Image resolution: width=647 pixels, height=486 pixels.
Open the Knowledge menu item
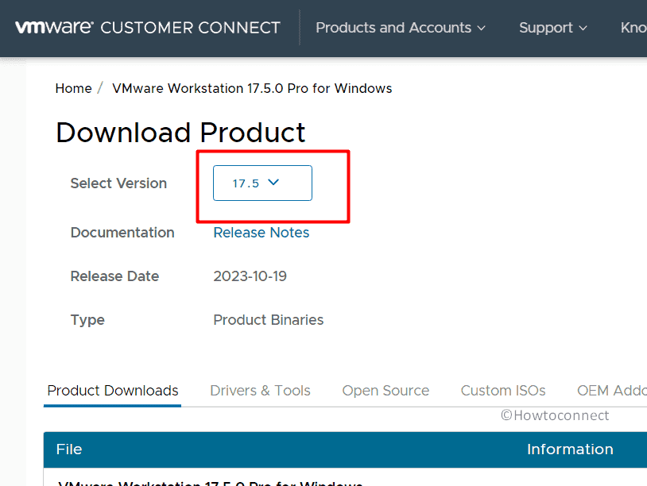pyautogui.click(x=633, y=28)
